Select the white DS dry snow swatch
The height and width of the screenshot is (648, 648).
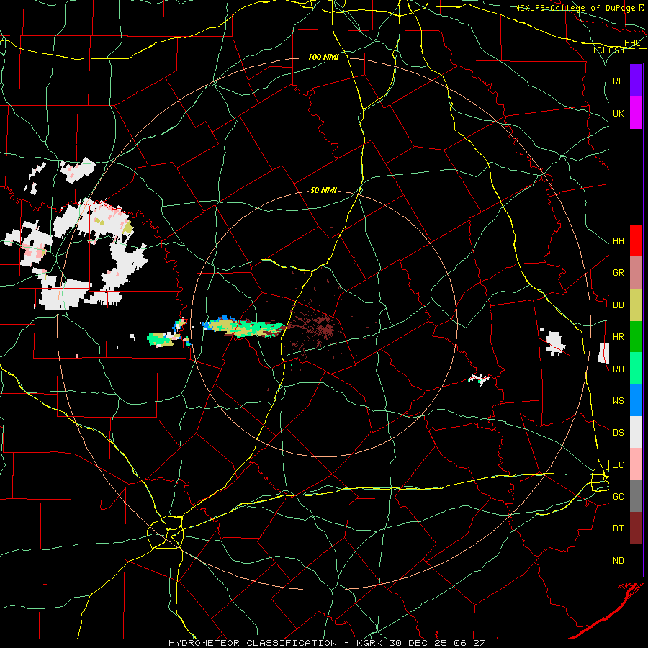pyautogui.click(x=636, y=432)
